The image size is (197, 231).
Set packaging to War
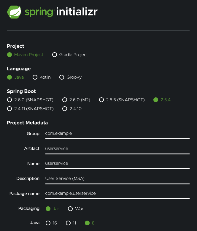[71, 209]
